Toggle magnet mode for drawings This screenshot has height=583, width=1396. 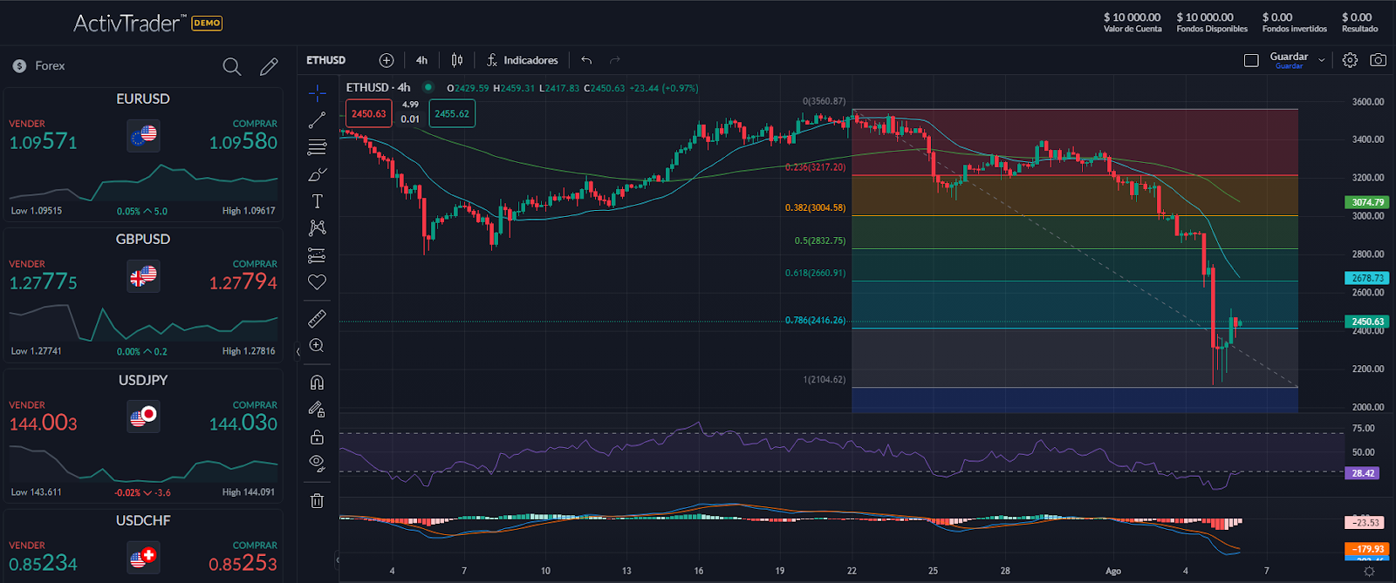pyautogui.click(x=317, y=382)
